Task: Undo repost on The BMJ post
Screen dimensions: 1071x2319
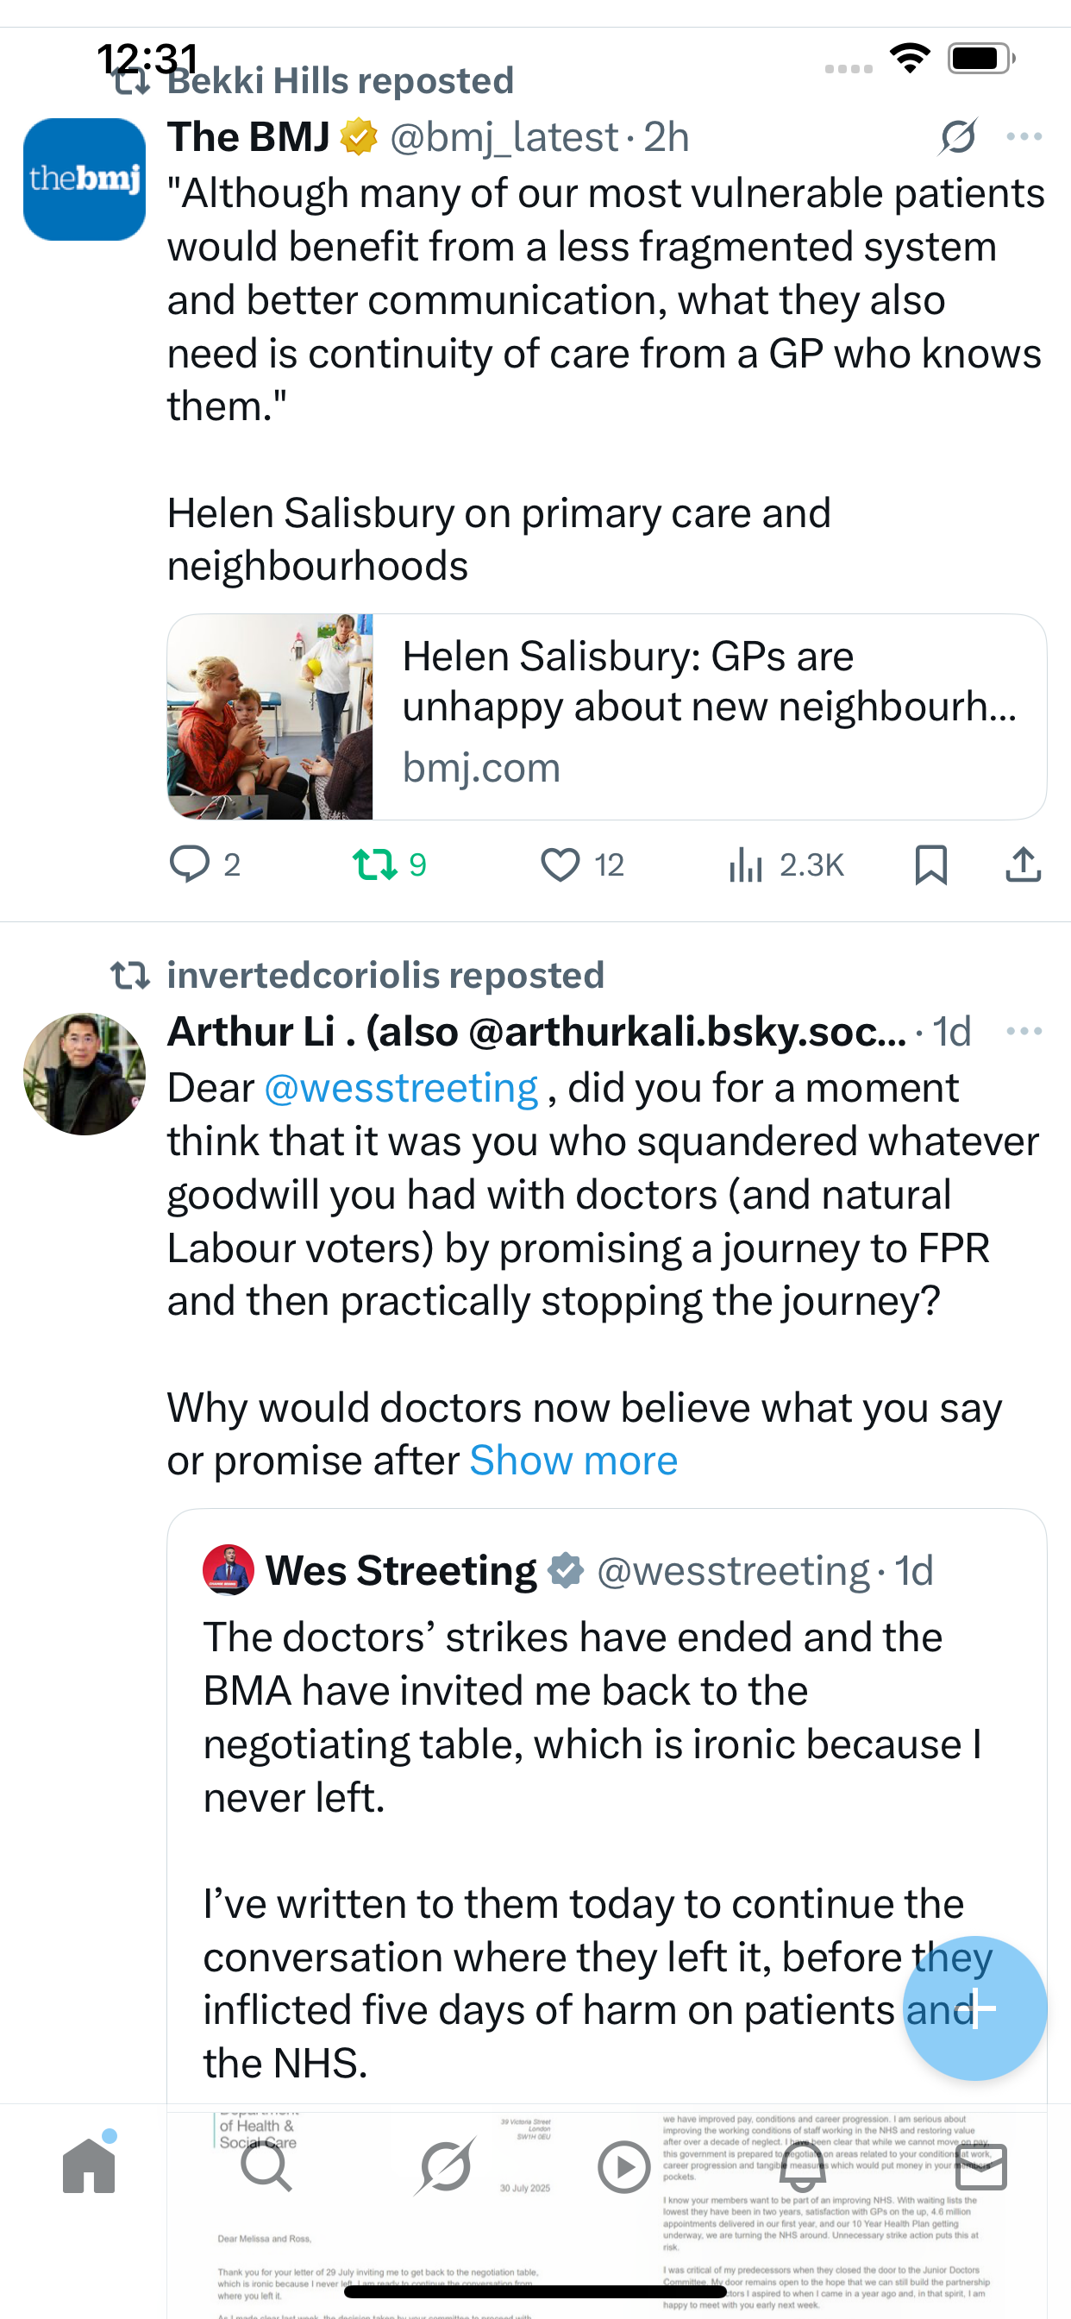Action: (374, 864)
